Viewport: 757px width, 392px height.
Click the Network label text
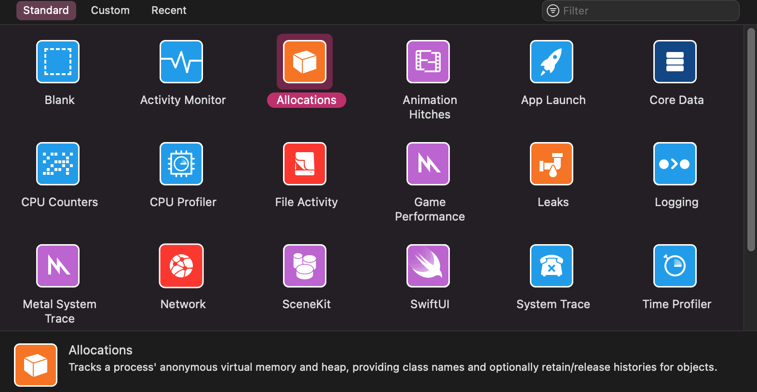[x=183, y=304]
